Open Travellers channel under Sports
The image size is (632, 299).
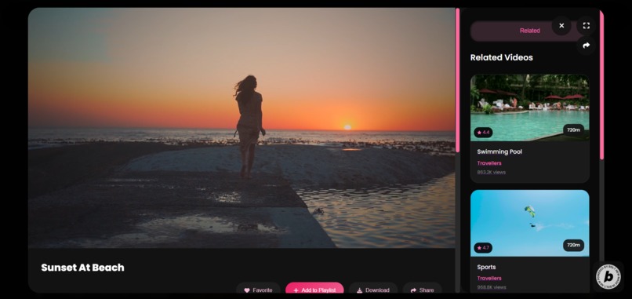489,279
